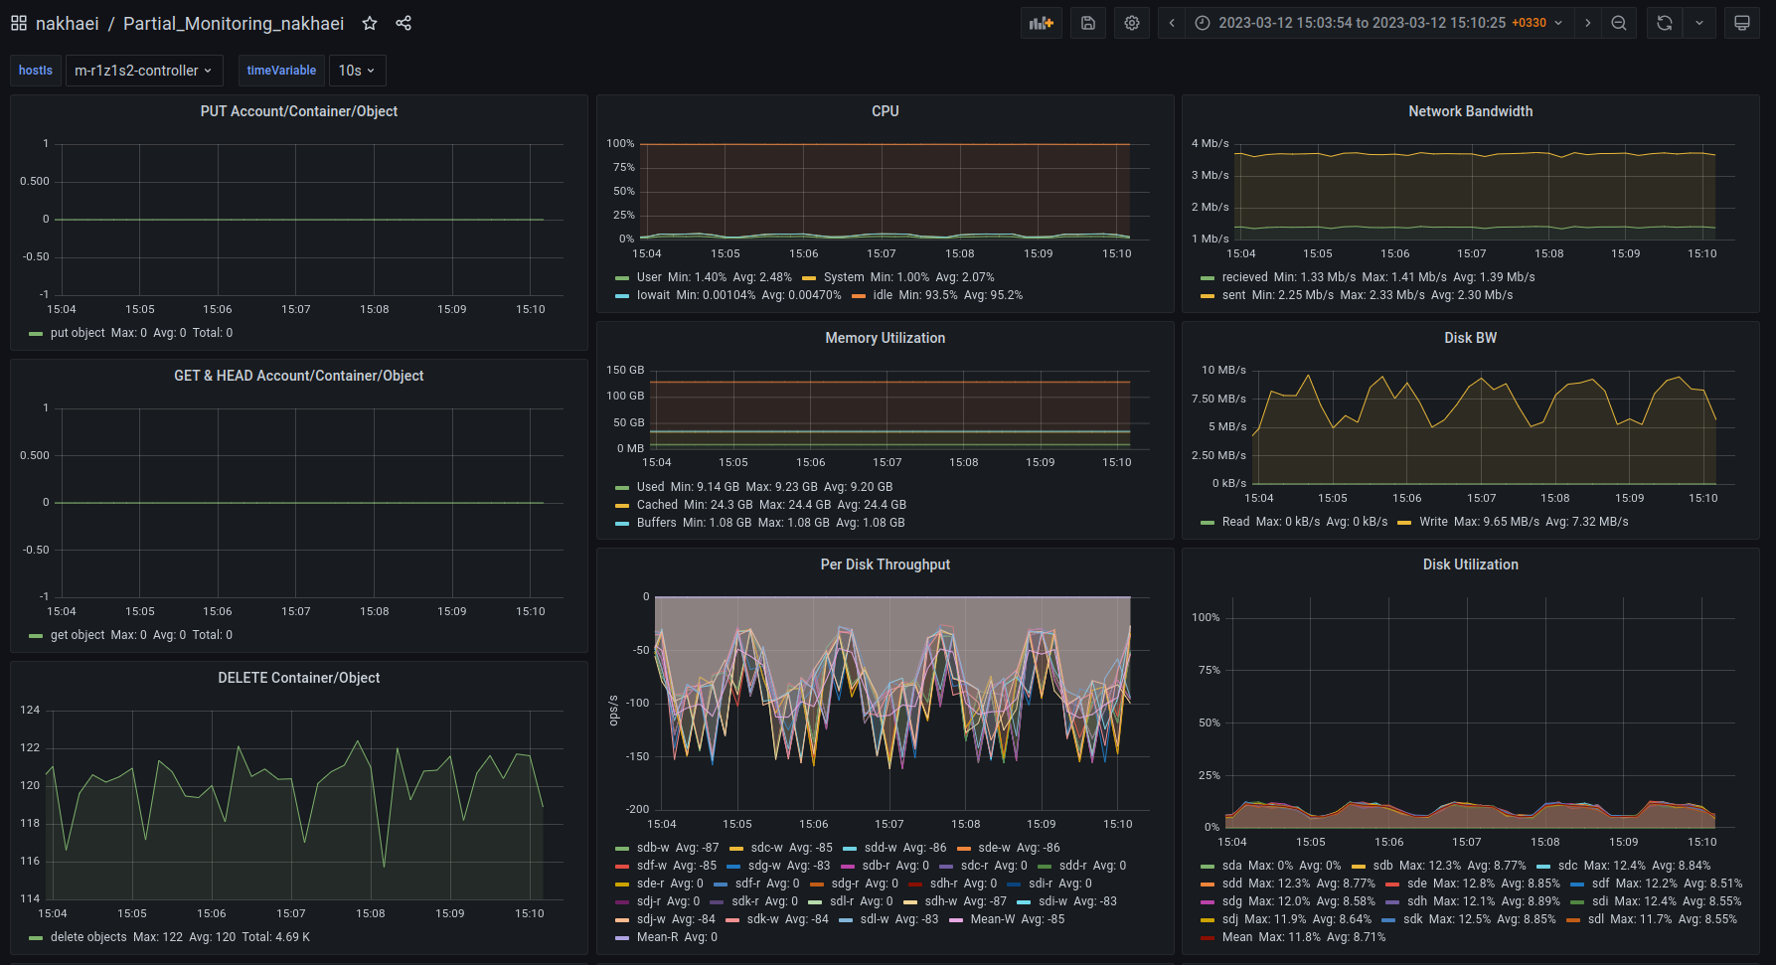Open Network Bandwidth panel title menu

1470,111
